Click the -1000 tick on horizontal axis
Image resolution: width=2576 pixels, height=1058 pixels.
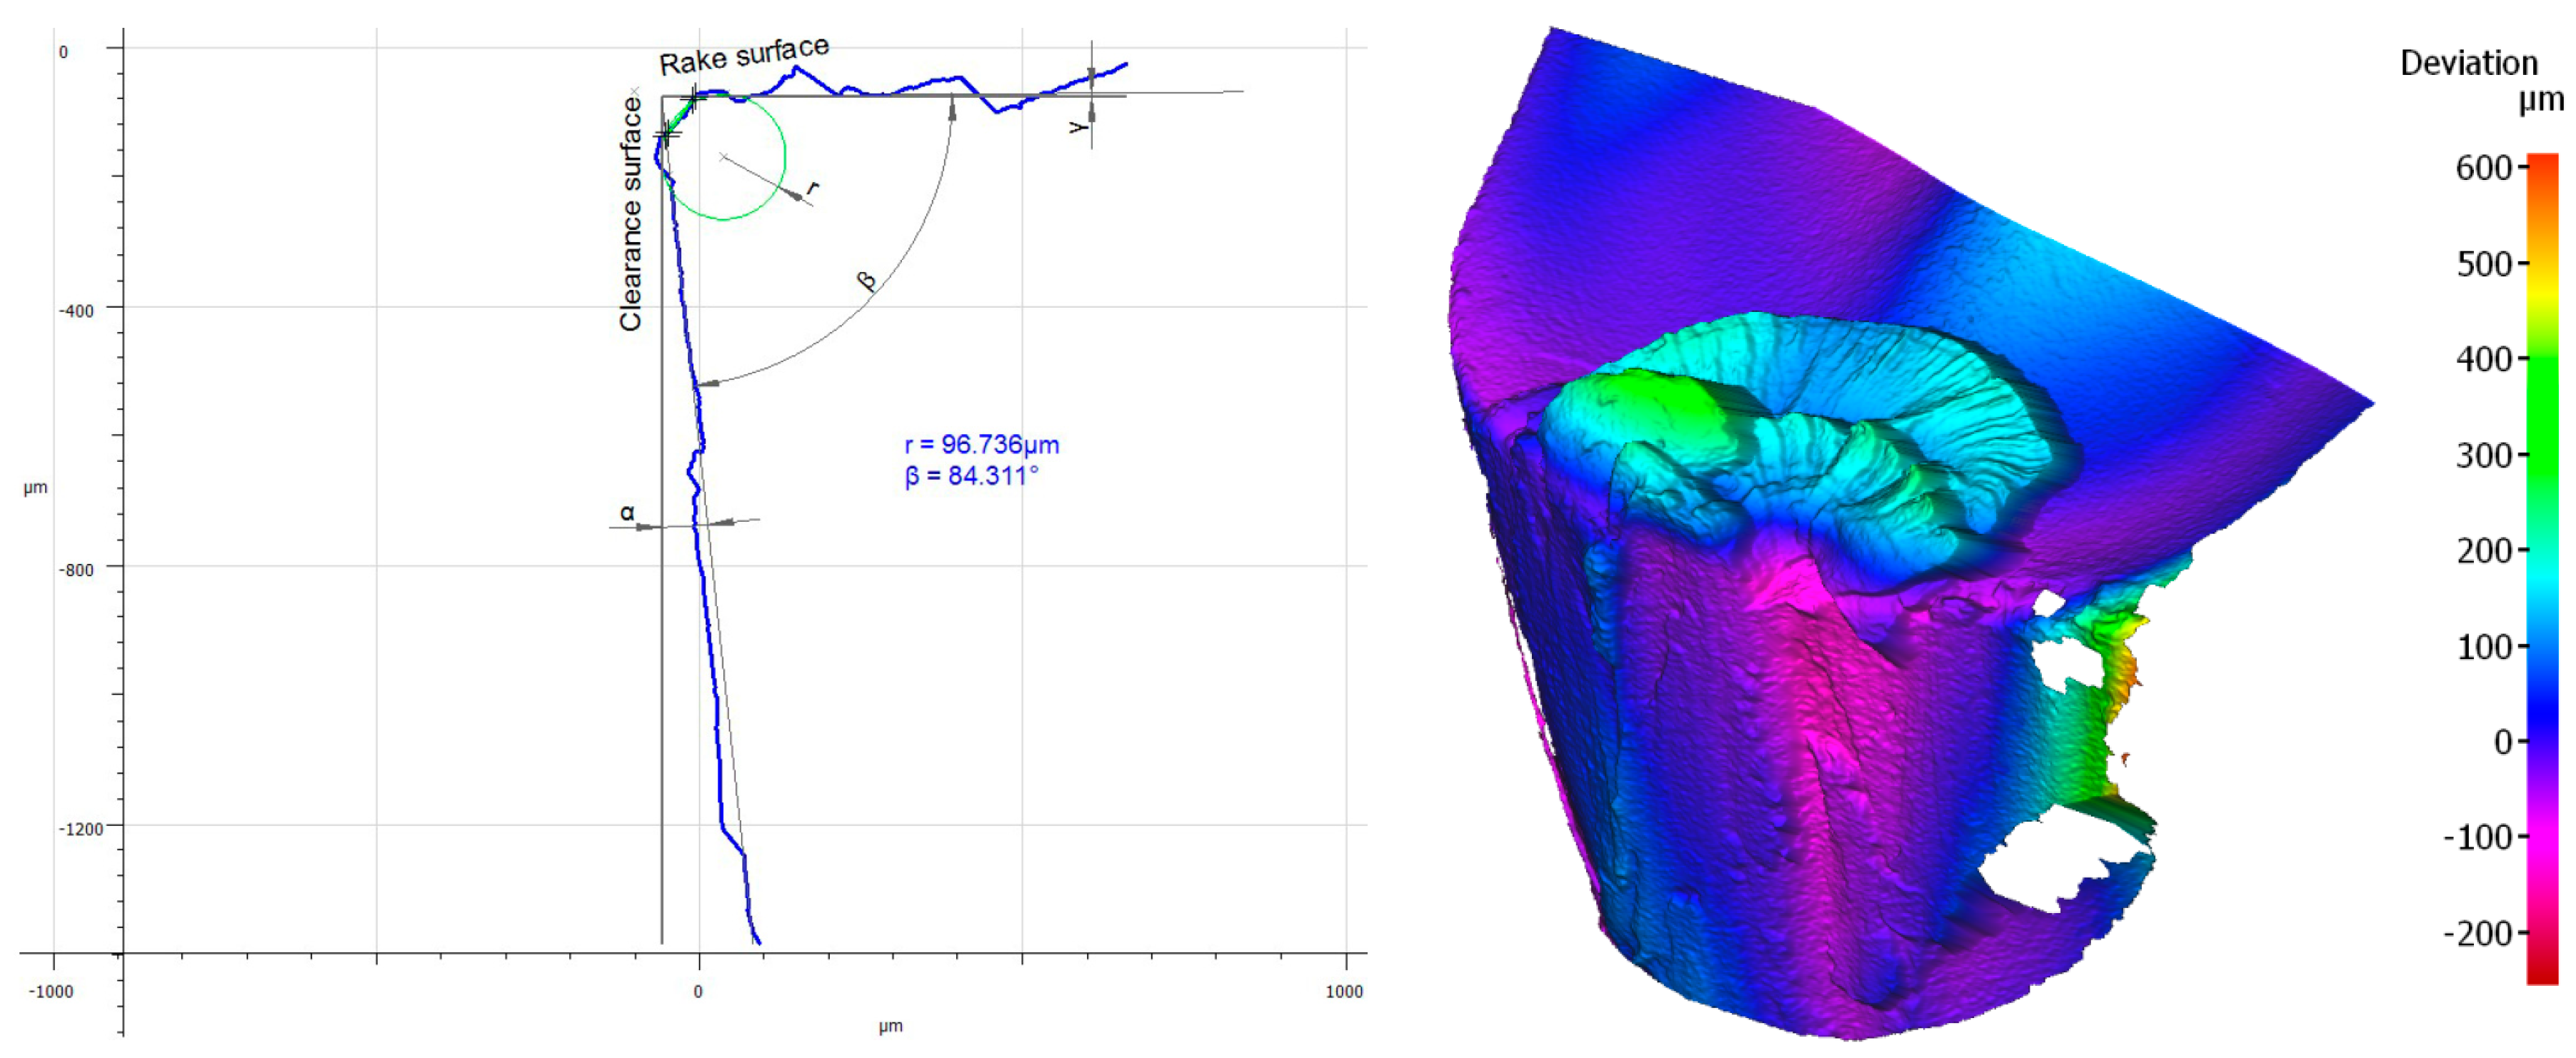[x=50, y=991]
